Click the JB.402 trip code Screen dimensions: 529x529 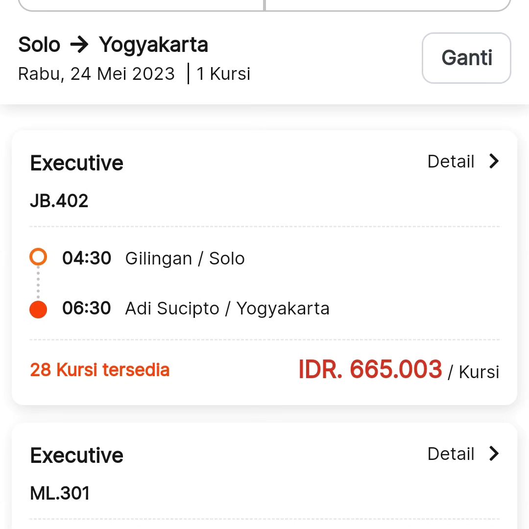pos(59,201)
